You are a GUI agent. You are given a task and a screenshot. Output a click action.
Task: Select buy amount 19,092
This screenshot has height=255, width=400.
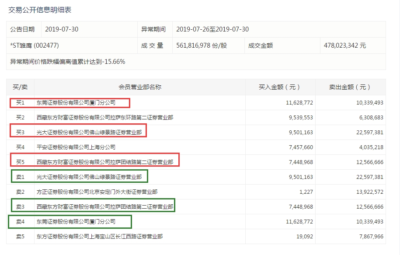point(305,236)
